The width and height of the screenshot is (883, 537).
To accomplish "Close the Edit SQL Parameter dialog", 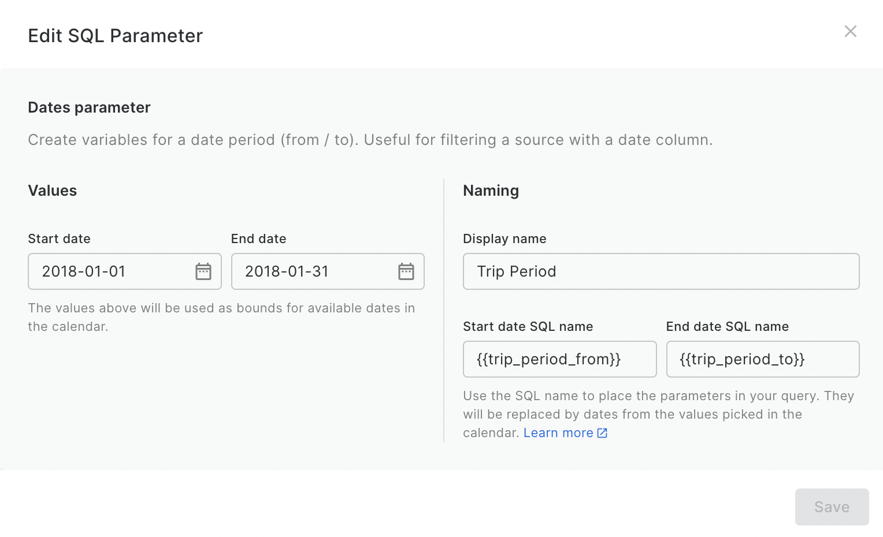I will click(x=850, y=31).
